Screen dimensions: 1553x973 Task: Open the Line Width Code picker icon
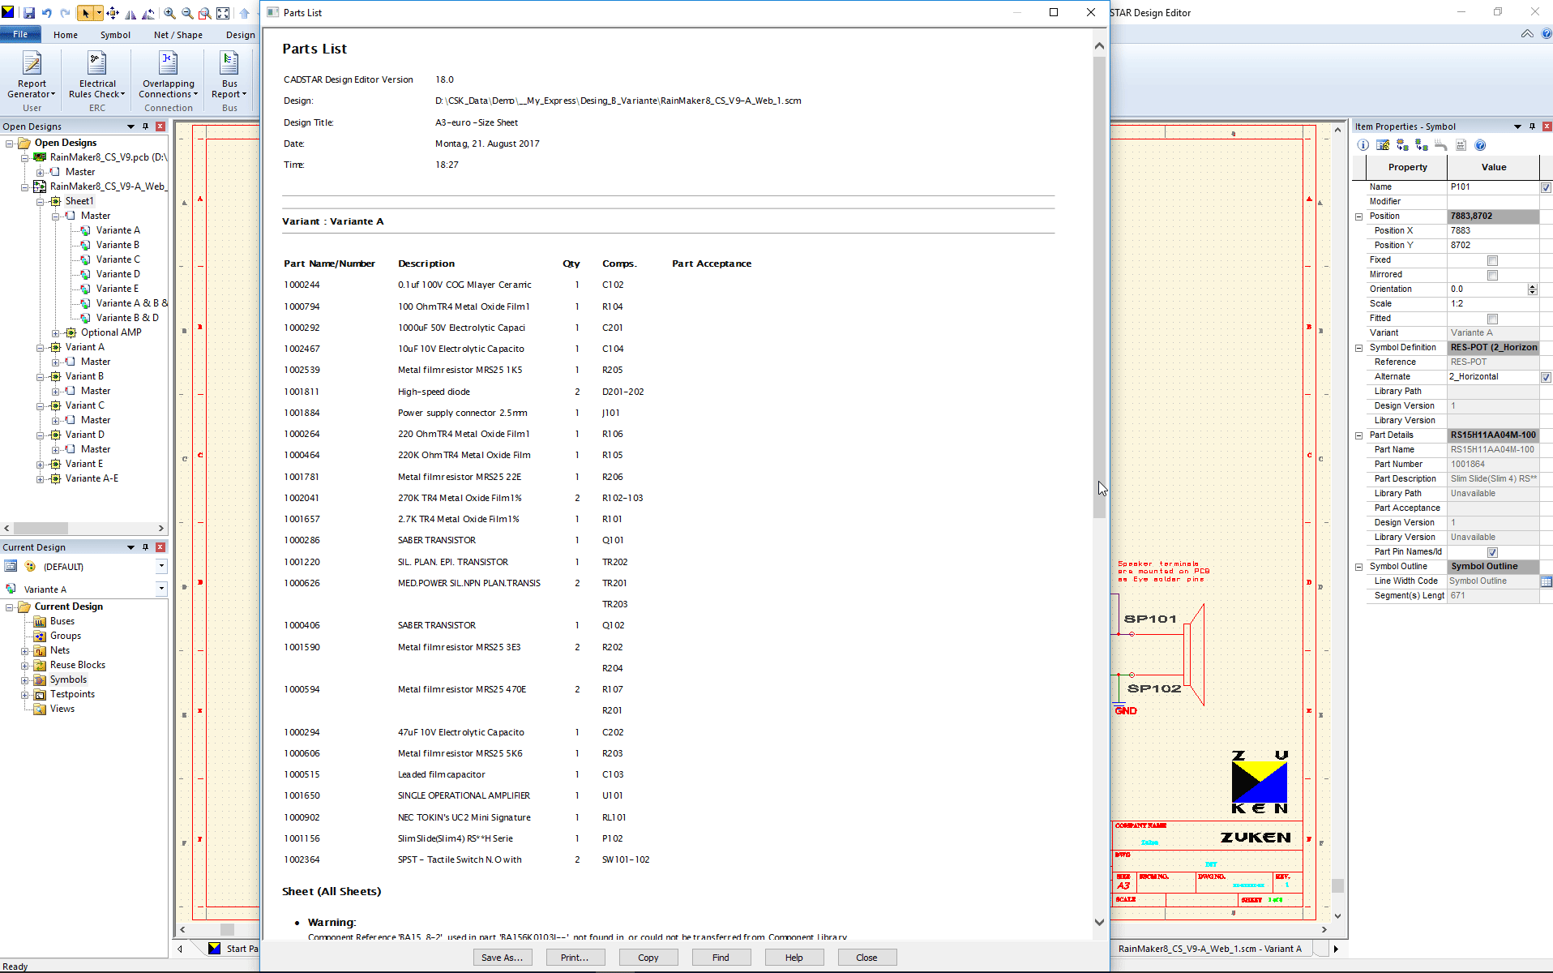click(x=1546, y=581)
